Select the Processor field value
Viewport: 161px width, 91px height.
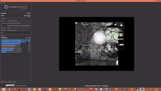tap(19, 21)
